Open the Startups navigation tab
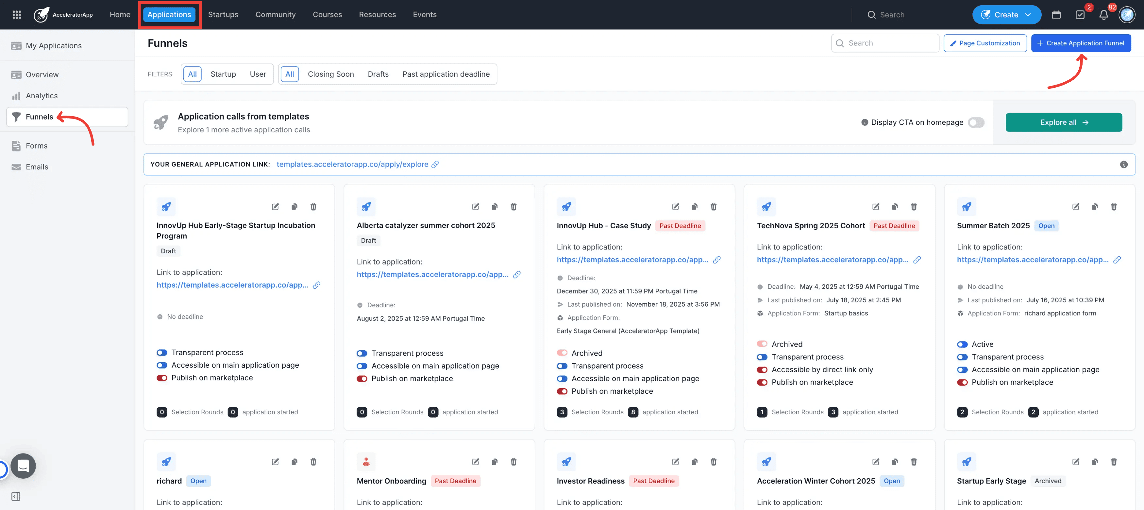 click(223, 15)
